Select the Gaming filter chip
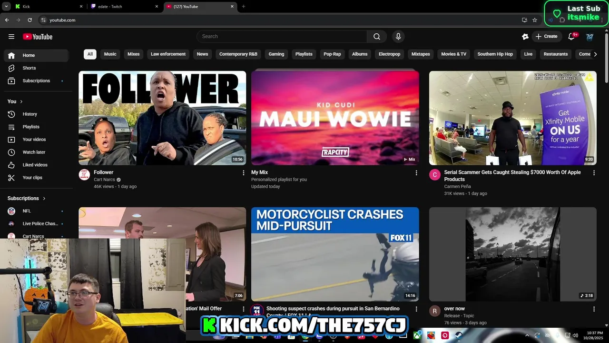Viewport: 609px width, 343px height. [276, 54]
